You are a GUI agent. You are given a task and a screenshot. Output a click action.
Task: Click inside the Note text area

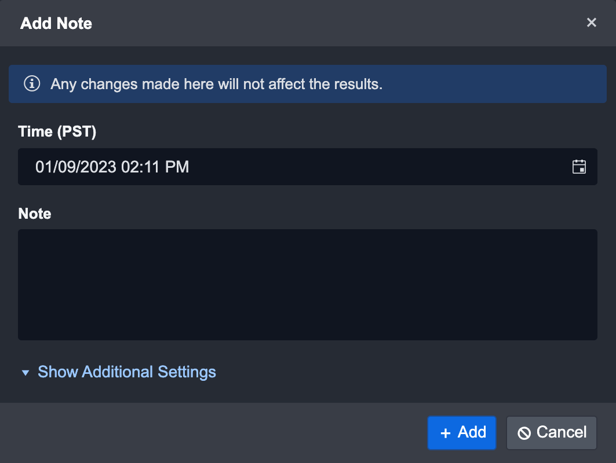pos(307,284)
